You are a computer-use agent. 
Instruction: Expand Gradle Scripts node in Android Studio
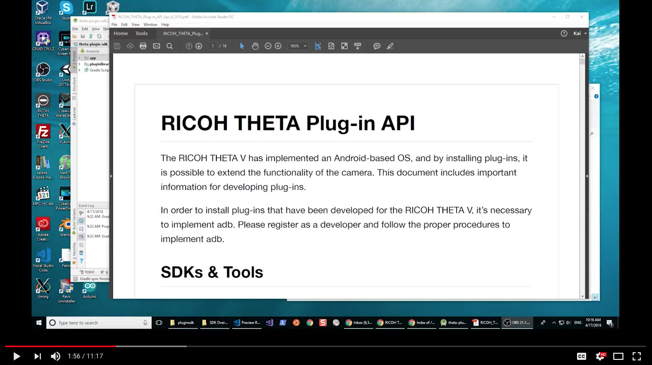pos(79,70)
